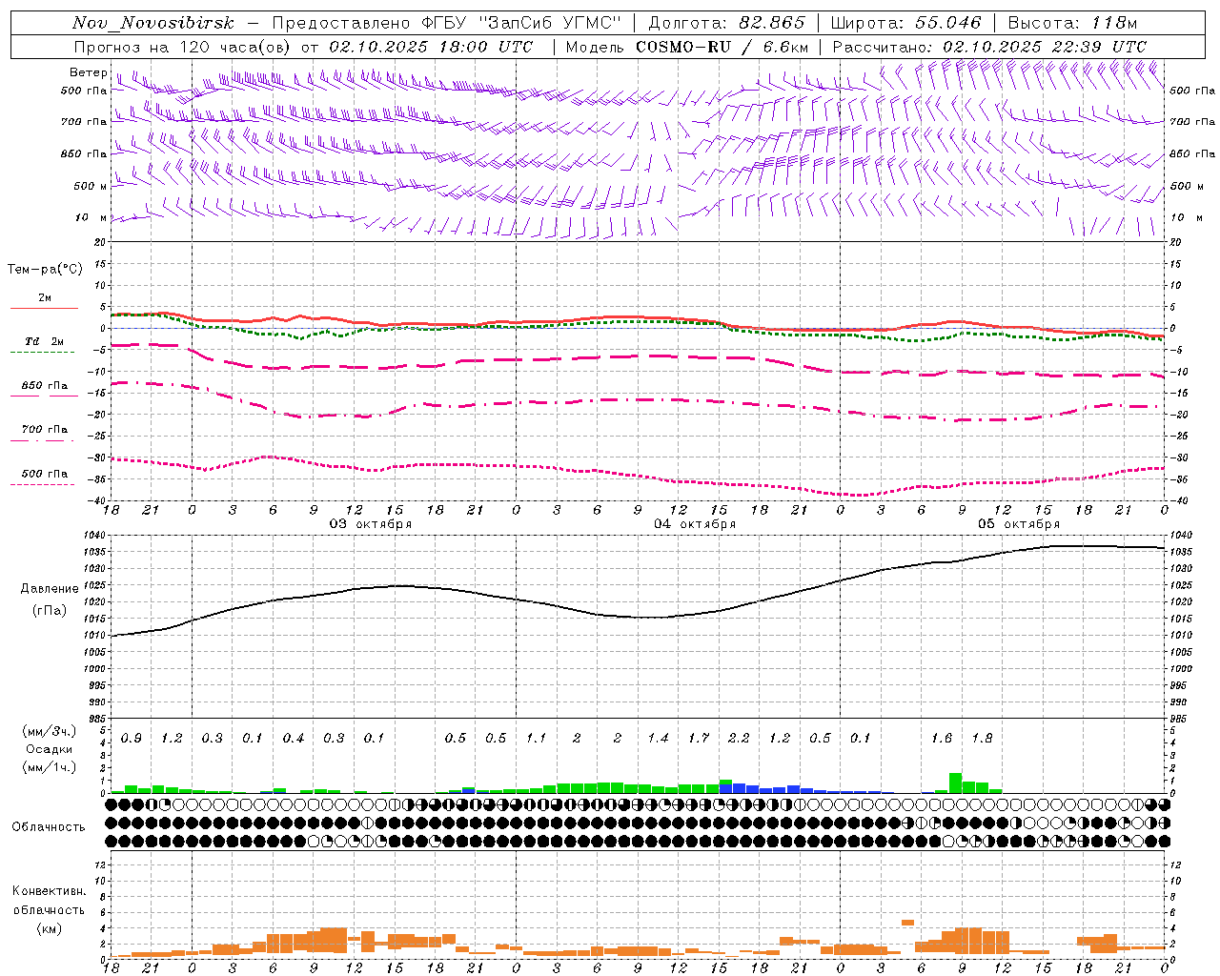Click the '(мм/3ч.)' precipitation unit label
Screen dimensions: 1220x976
point(49,731)
